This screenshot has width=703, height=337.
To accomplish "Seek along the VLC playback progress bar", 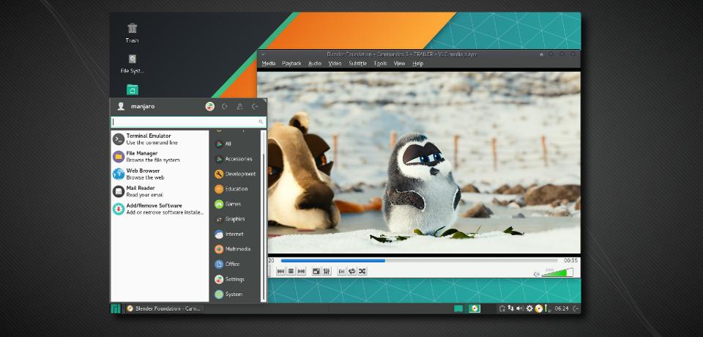I will pos(419,260).
